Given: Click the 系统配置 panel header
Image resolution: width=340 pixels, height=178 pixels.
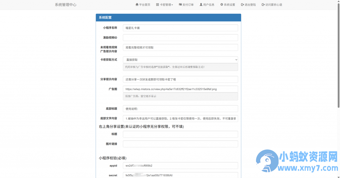Looking at the screenshot, I should point(168,18).
